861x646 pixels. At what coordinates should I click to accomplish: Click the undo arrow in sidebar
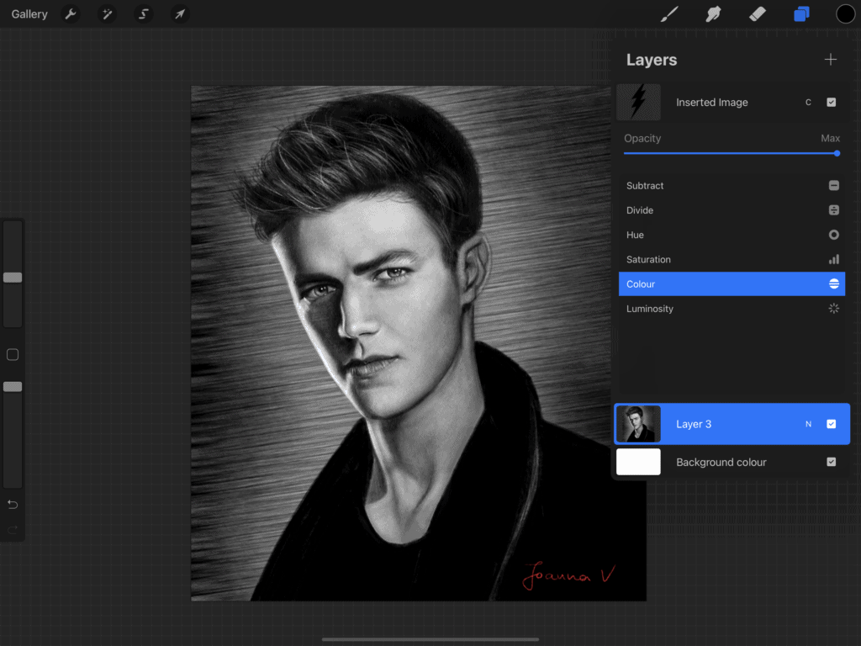[x=13, y=504]
